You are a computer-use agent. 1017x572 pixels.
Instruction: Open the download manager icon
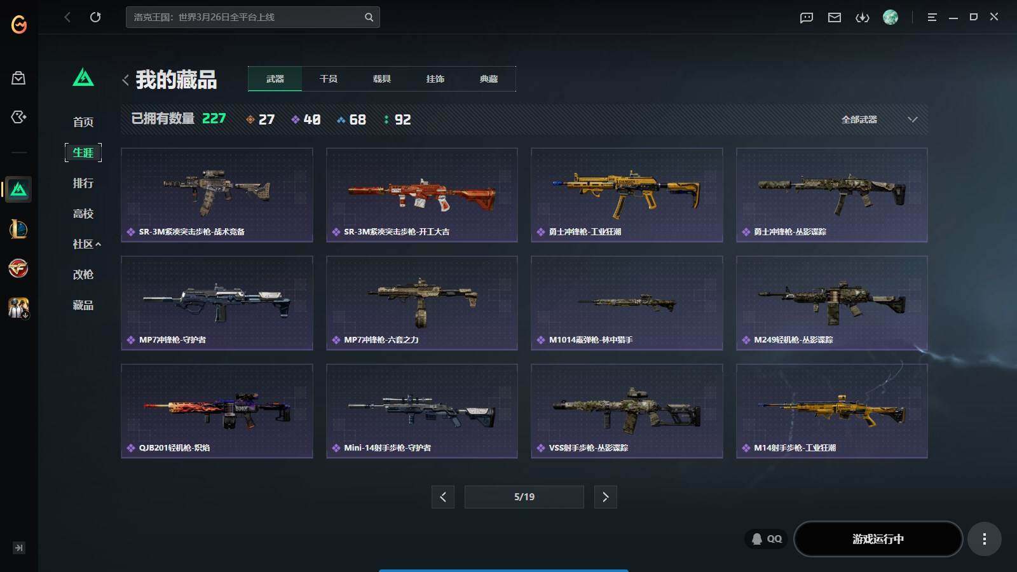coord(863,18)
